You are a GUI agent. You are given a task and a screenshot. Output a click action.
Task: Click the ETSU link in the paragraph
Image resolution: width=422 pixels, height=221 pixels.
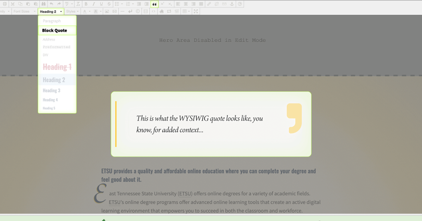coord(185,193)
